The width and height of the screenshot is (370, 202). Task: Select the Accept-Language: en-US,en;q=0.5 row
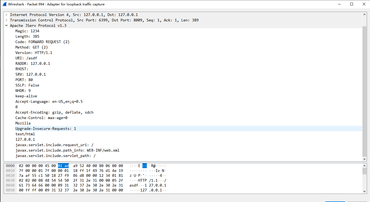tap(49, 101)
